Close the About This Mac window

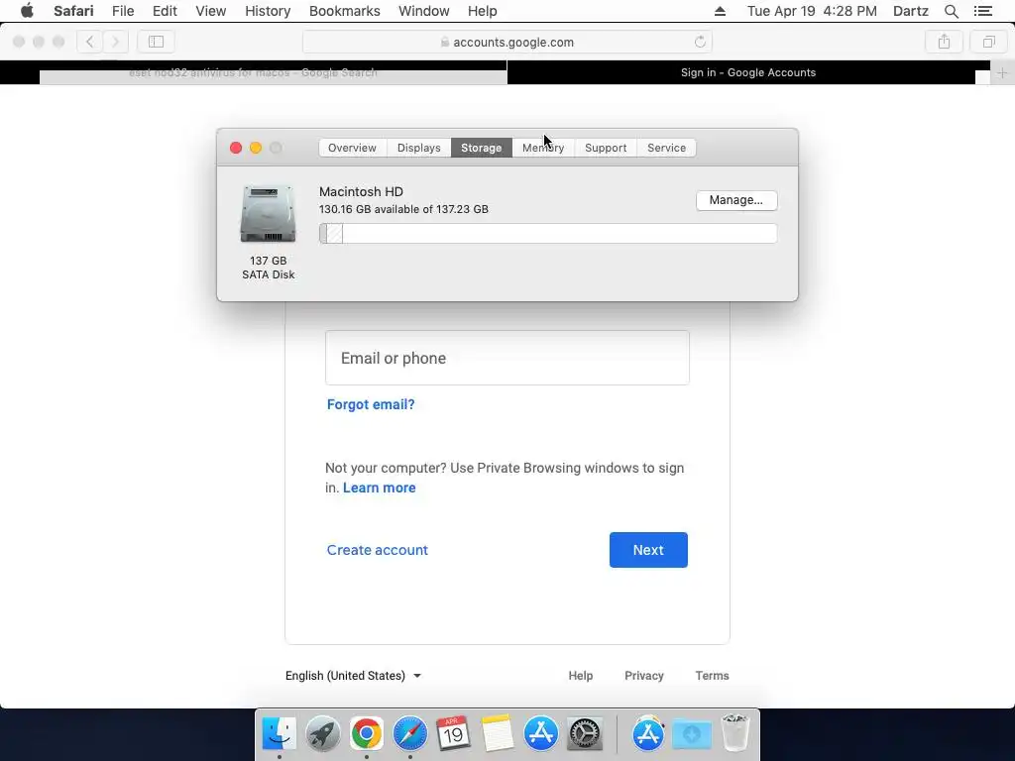tap(236, 148)
